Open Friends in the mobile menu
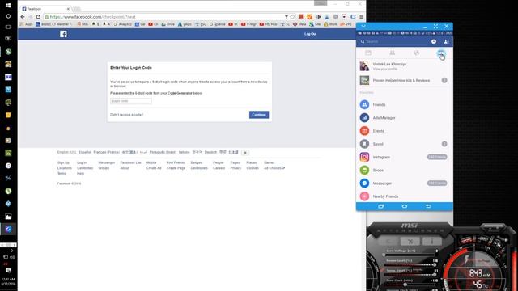The width and height of the screenshot is (518, 291). click(405, 104)
